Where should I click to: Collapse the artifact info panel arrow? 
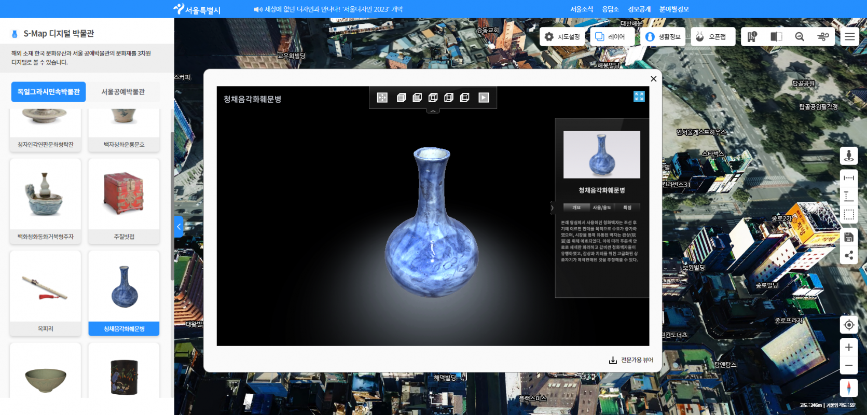coord(552,208)
